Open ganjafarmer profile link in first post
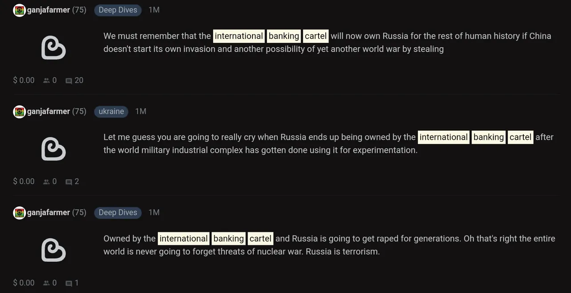 click(x=49, y=10)
